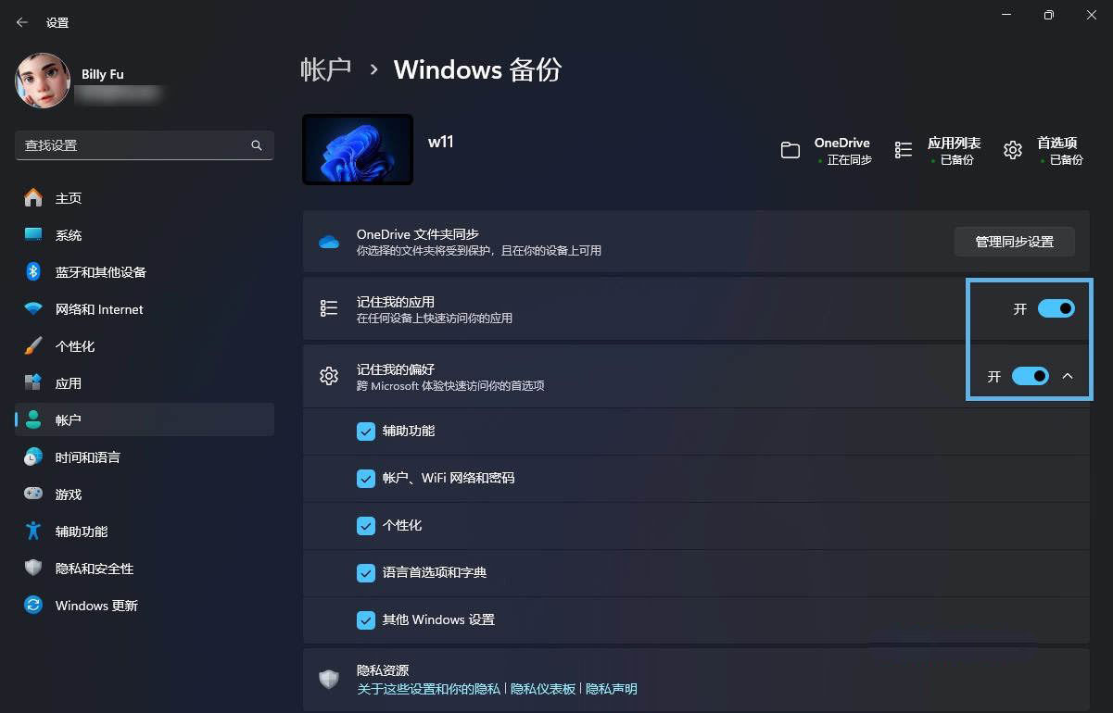Disable the 记住我的偏好 toggle switch
Viewport: 1113px width, 713px height.
click(1030, 376)
